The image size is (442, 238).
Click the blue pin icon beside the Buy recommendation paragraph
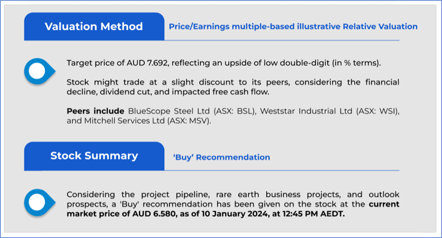coord(38,202)
